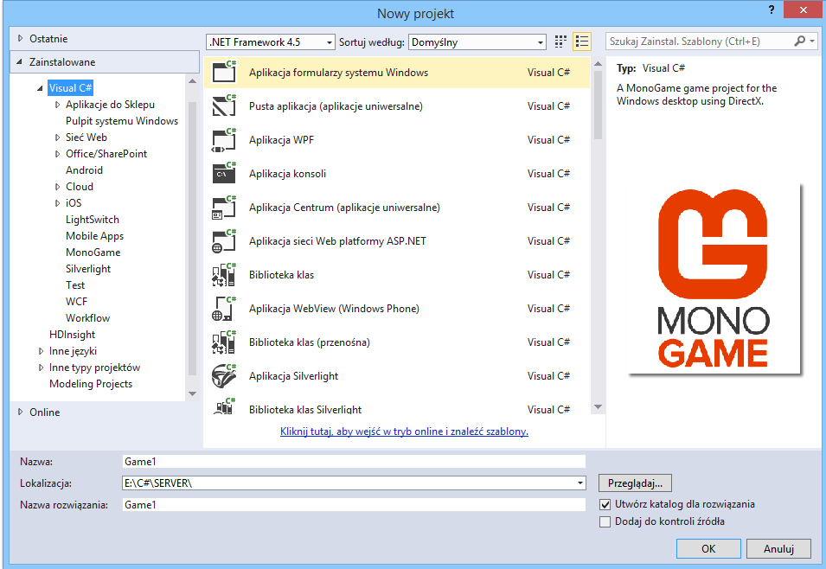
Task: Click the Aplikacja WPF template icon
Action: [224, 139]
